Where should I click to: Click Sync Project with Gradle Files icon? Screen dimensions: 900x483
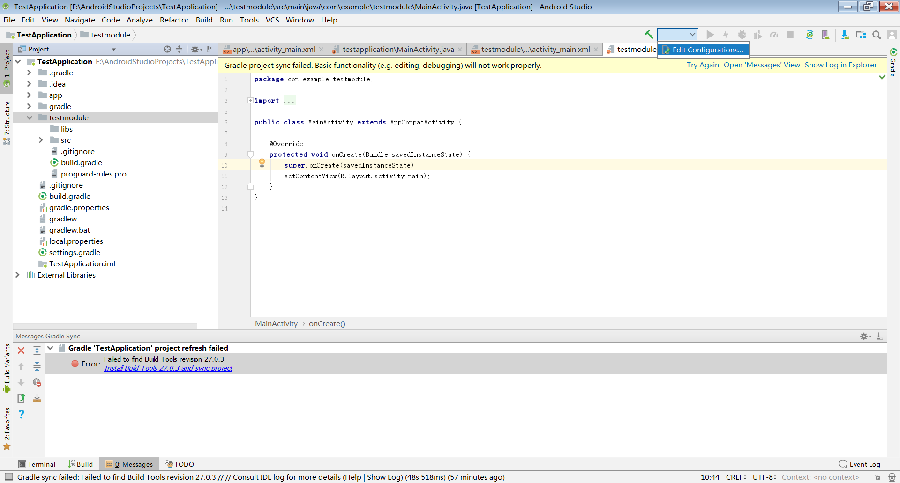coord(810,35)
